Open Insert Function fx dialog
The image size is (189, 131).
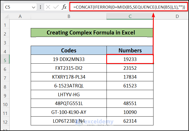[64, 7]
